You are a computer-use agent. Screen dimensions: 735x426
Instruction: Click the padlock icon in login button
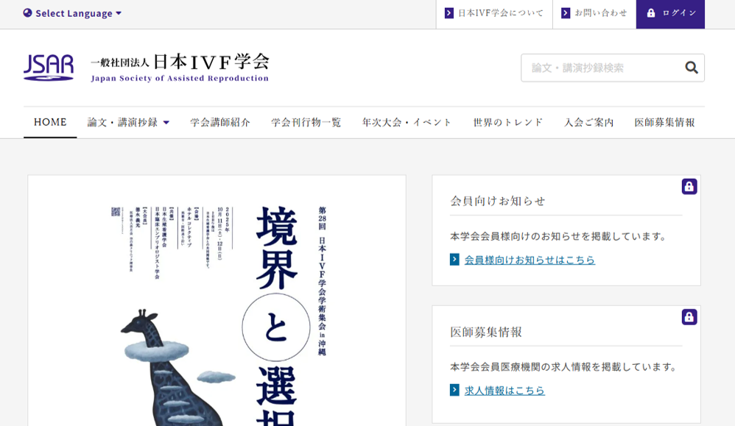coord(651,13)
